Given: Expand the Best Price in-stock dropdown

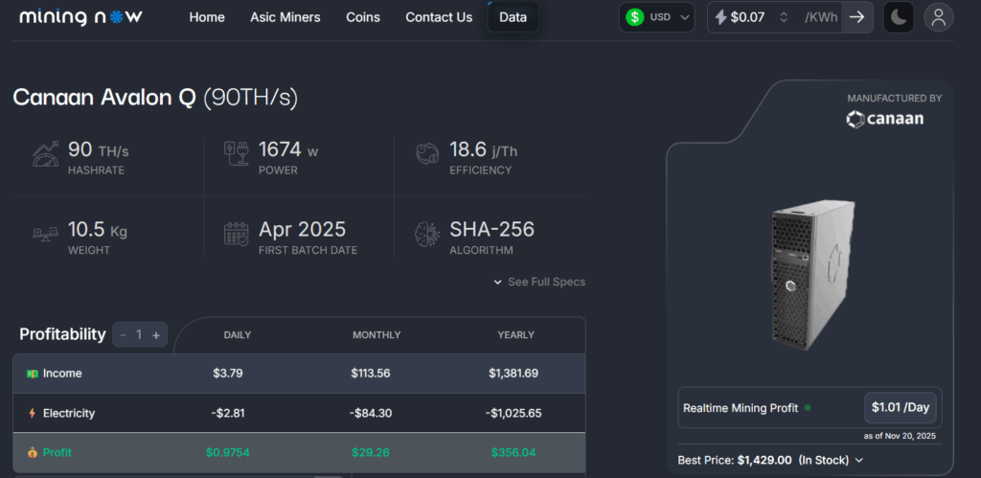Looking at the screenshot, I should pos(858,461).
